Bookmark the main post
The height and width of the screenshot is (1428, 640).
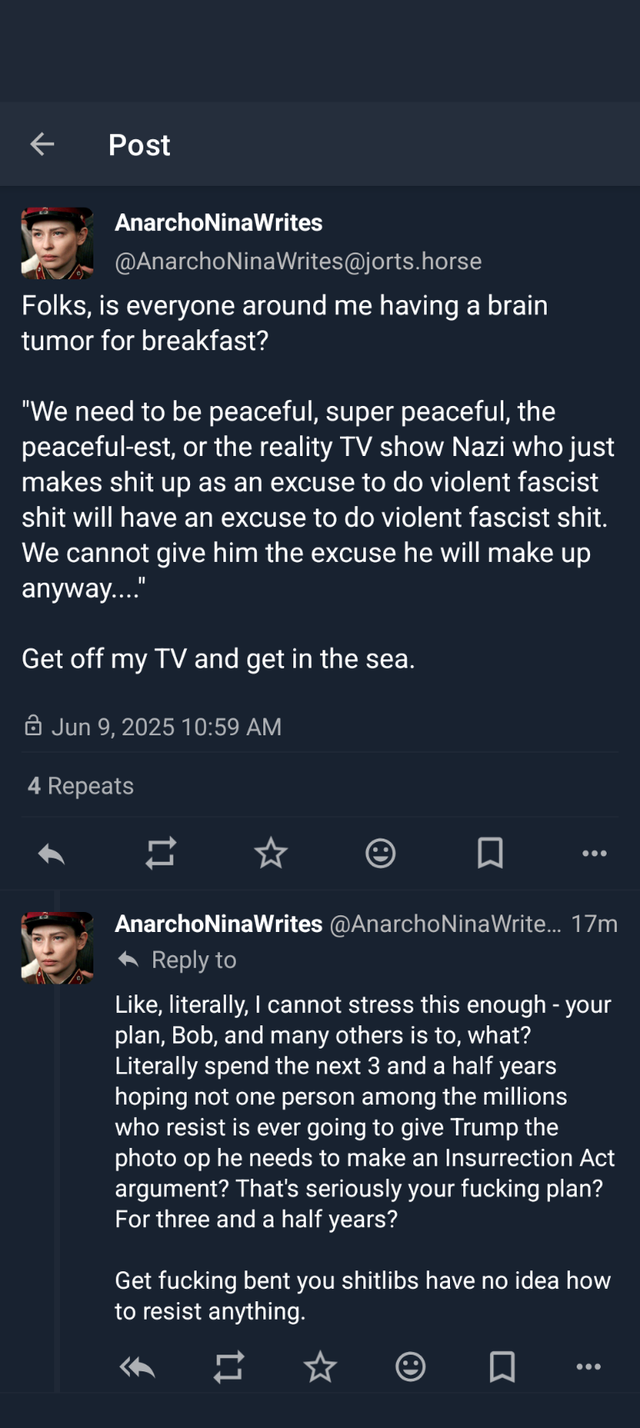pyautogui.click(x=490, y=853)
